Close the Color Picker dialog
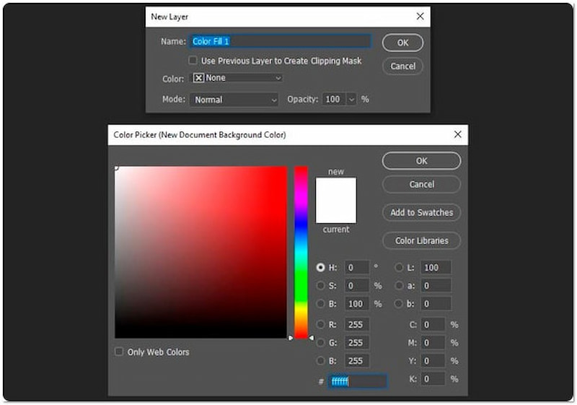This screenshot has width=577, height=405. (x=457, y=134)
